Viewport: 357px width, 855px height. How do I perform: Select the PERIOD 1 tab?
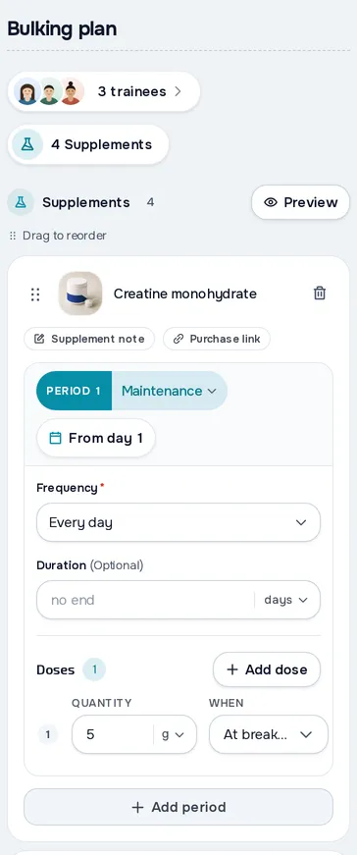point(75,391)
